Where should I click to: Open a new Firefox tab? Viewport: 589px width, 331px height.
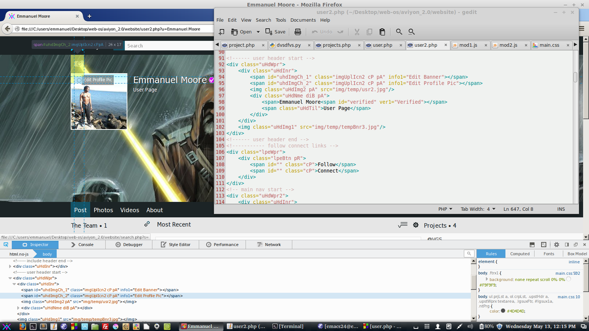89,16
